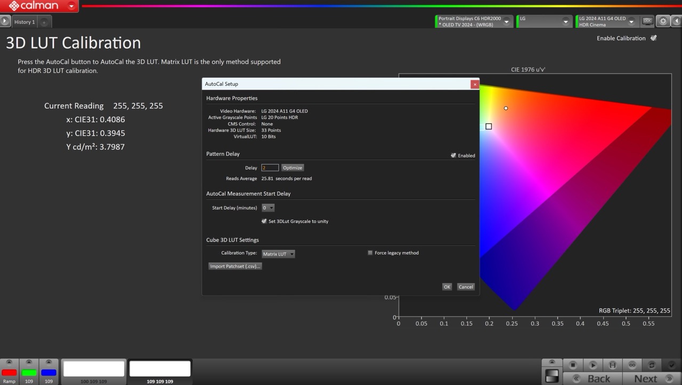Click the read series bracket icon
This screenshot has height=385, width=682.
(x=613, y=365)
